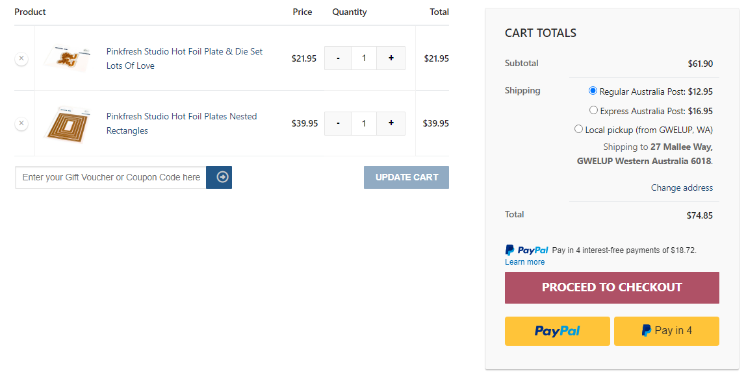Select Express Australia Post shipping

[x=593, y=110]
